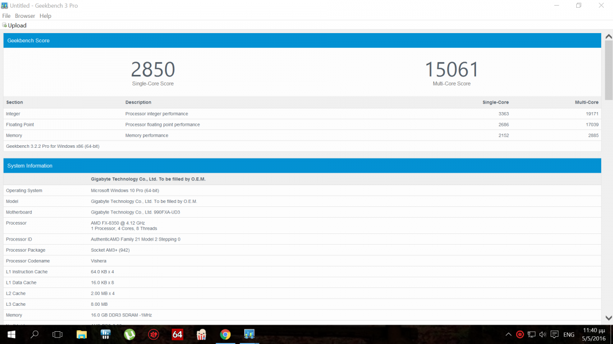Click the vertical scrollbar thumb
Viewport: 613px width, 344px height.
[608, 70]
